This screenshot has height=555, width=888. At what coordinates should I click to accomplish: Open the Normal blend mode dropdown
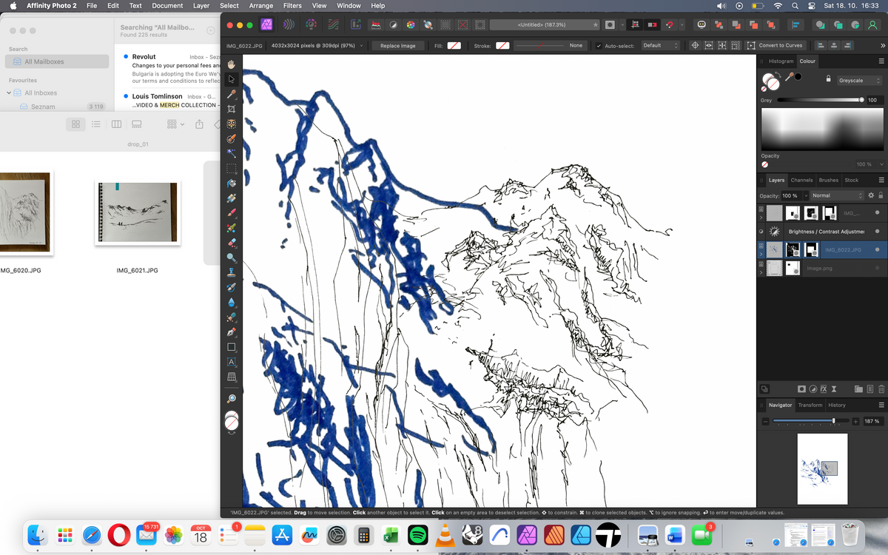pyautogui.click(x=836, y=195)
